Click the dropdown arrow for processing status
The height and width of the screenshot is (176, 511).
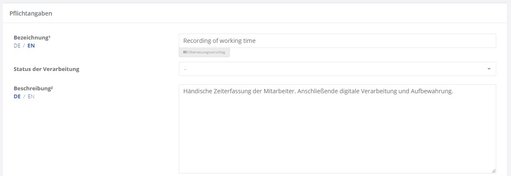[489, 69]
